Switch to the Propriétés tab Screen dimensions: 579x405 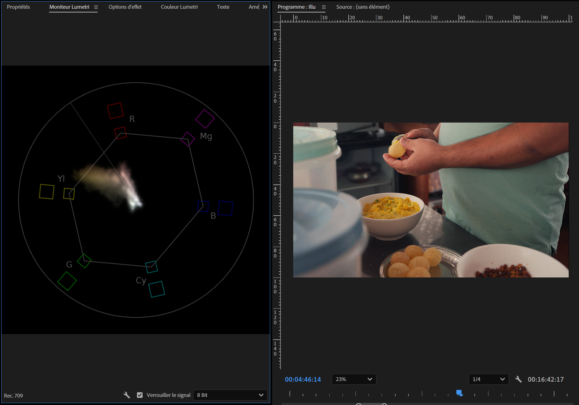tap(18, 7)
